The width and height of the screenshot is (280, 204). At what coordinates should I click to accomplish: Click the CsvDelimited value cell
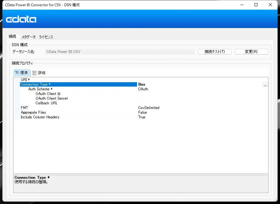tap(202, 108)
